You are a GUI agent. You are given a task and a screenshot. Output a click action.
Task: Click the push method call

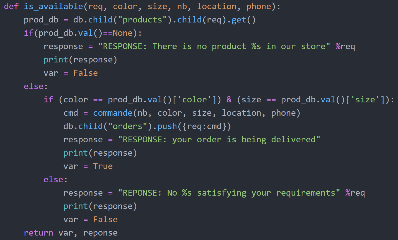[x=167, y=126]
